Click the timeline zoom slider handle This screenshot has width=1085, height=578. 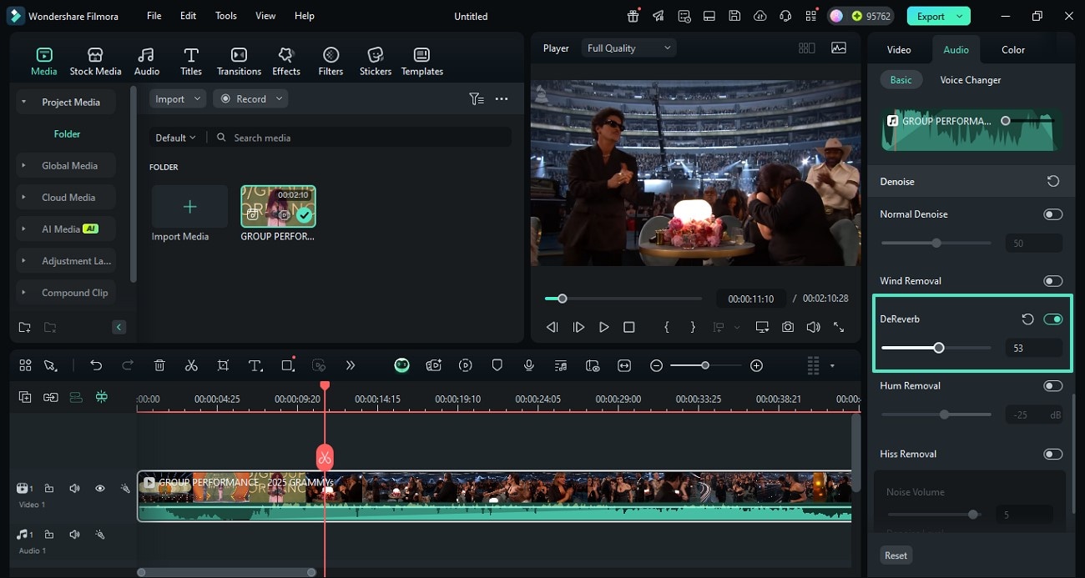705,365
